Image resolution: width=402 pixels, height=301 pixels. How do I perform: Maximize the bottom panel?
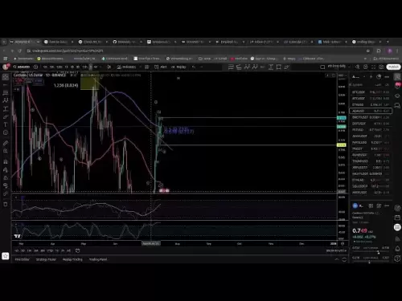tap(344, 259)
